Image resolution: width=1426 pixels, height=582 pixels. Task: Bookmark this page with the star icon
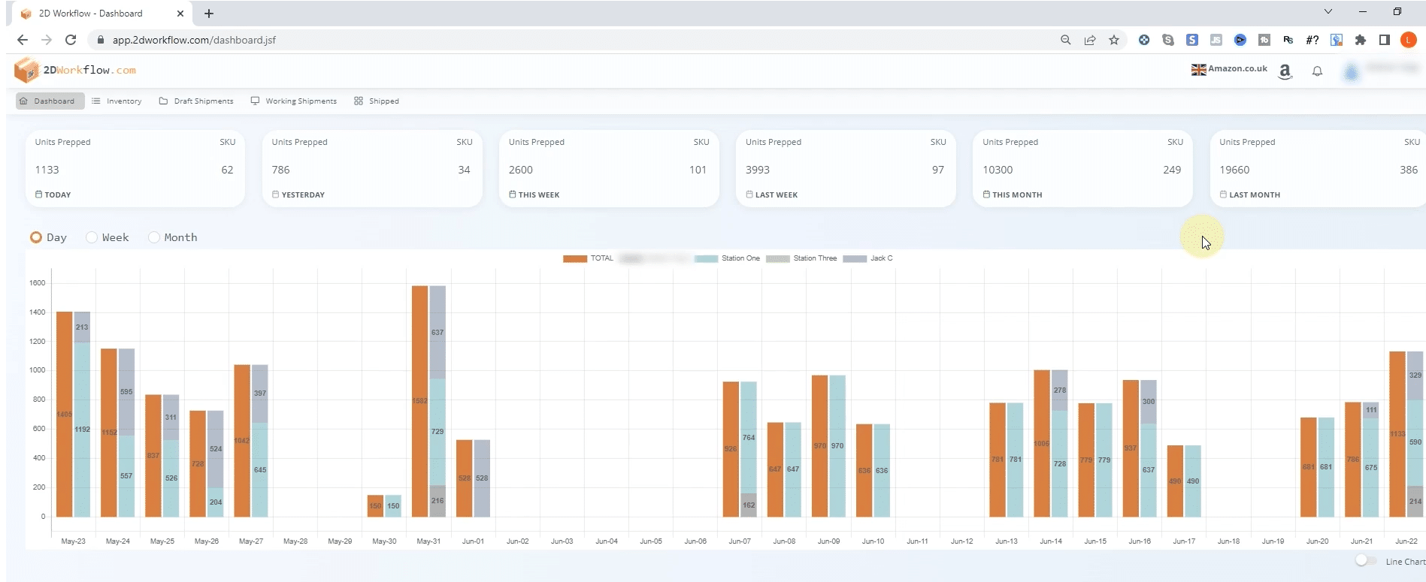(x=1114, y=40)
